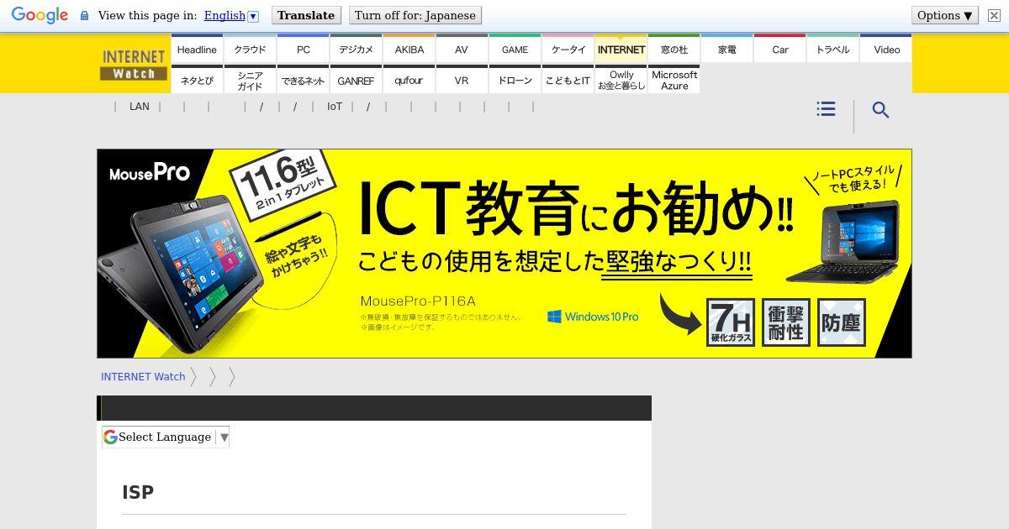
Task: Open the ドローン tab
Action: tap(515, 80)
